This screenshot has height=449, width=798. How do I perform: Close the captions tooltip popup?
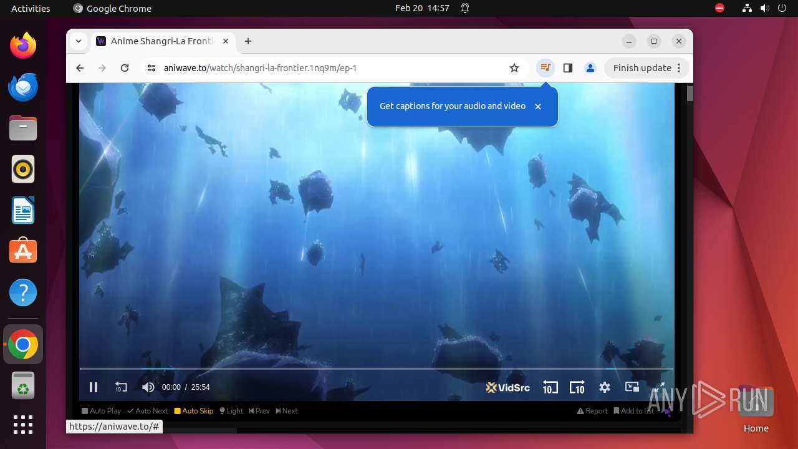tap(538, 107)
